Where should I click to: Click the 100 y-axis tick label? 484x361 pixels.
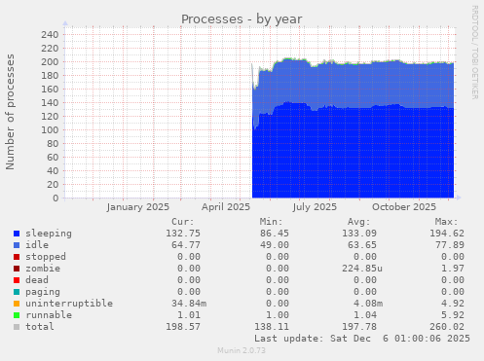coord(50,130)
